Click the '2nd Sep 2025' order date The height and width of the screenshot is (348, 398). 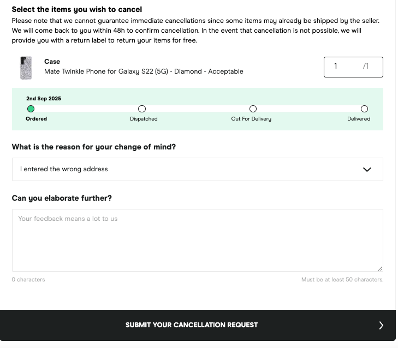click(x=44, y=99)
